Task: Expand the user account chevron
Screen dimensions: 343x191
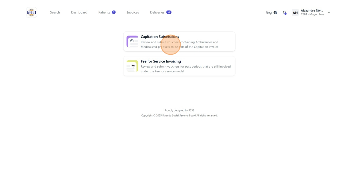Action: 329,13
